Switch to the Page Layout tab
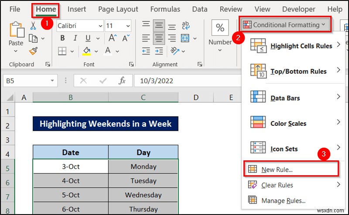Image resolution: width=349 pixels, height=215 pixels. (x=118, y=9)
